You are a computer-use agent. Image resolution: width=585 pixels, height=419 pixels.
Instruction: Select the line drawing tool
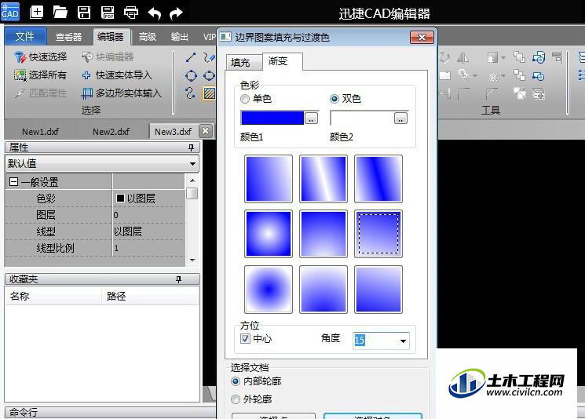coord(191,57)
